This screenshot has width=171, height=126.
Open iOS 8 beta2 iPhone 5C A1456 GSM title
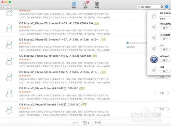point(55,56)
